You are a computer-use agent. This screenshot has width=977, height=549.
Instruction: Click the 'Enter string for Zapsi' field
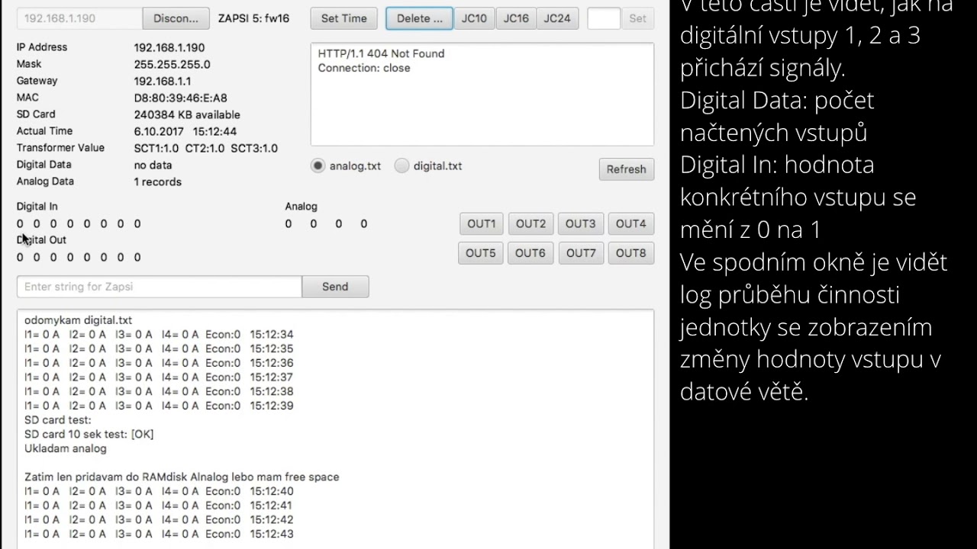click(x=159, y=287)
